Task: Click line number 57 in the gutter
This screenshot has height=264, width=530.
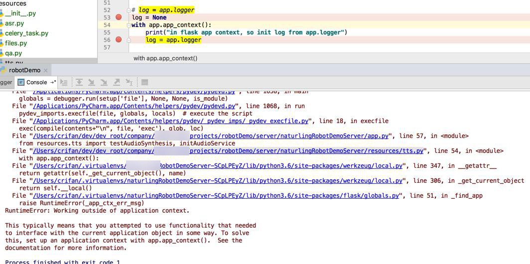Action: click(107, 48)
